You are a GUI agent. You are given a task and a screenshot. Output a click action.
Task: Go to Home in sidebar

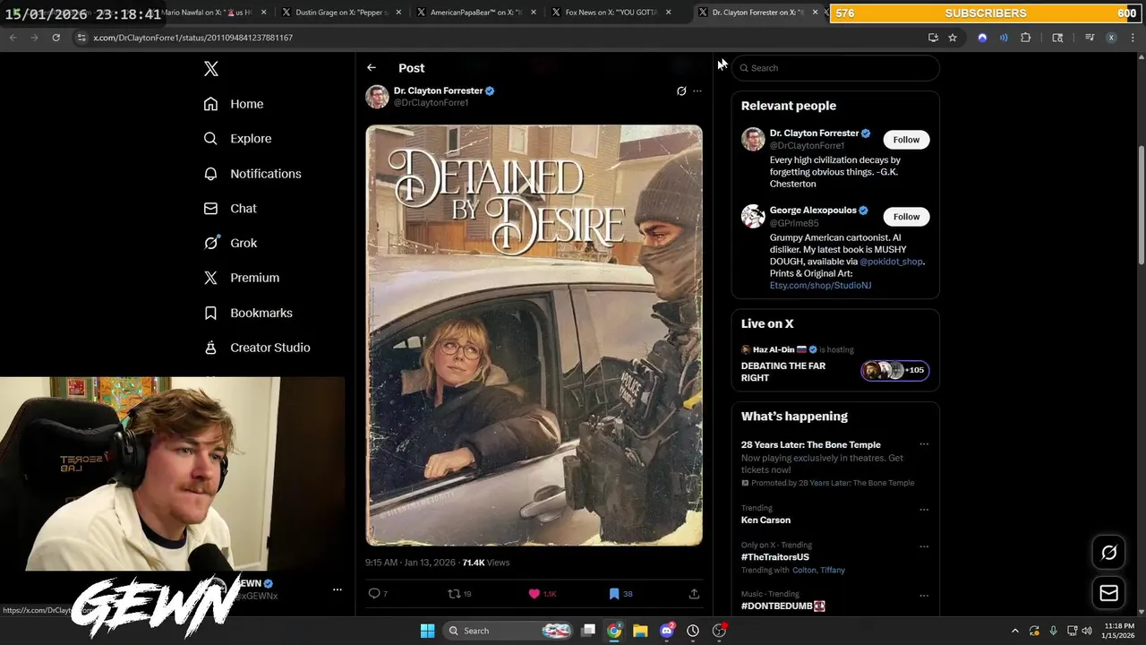pyautogui.click(x=233, y=104)
